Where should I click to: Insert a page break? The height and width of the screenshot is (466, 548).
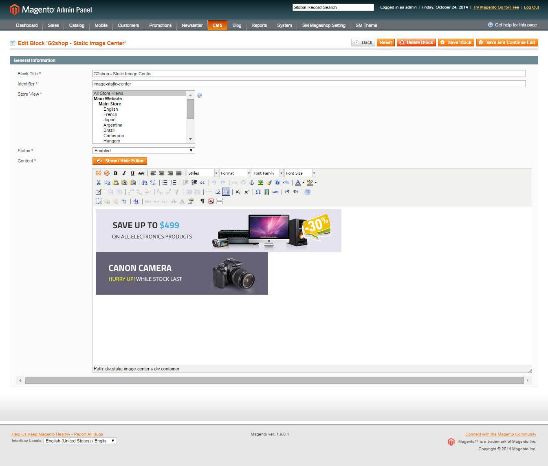[x=220, y=201]
